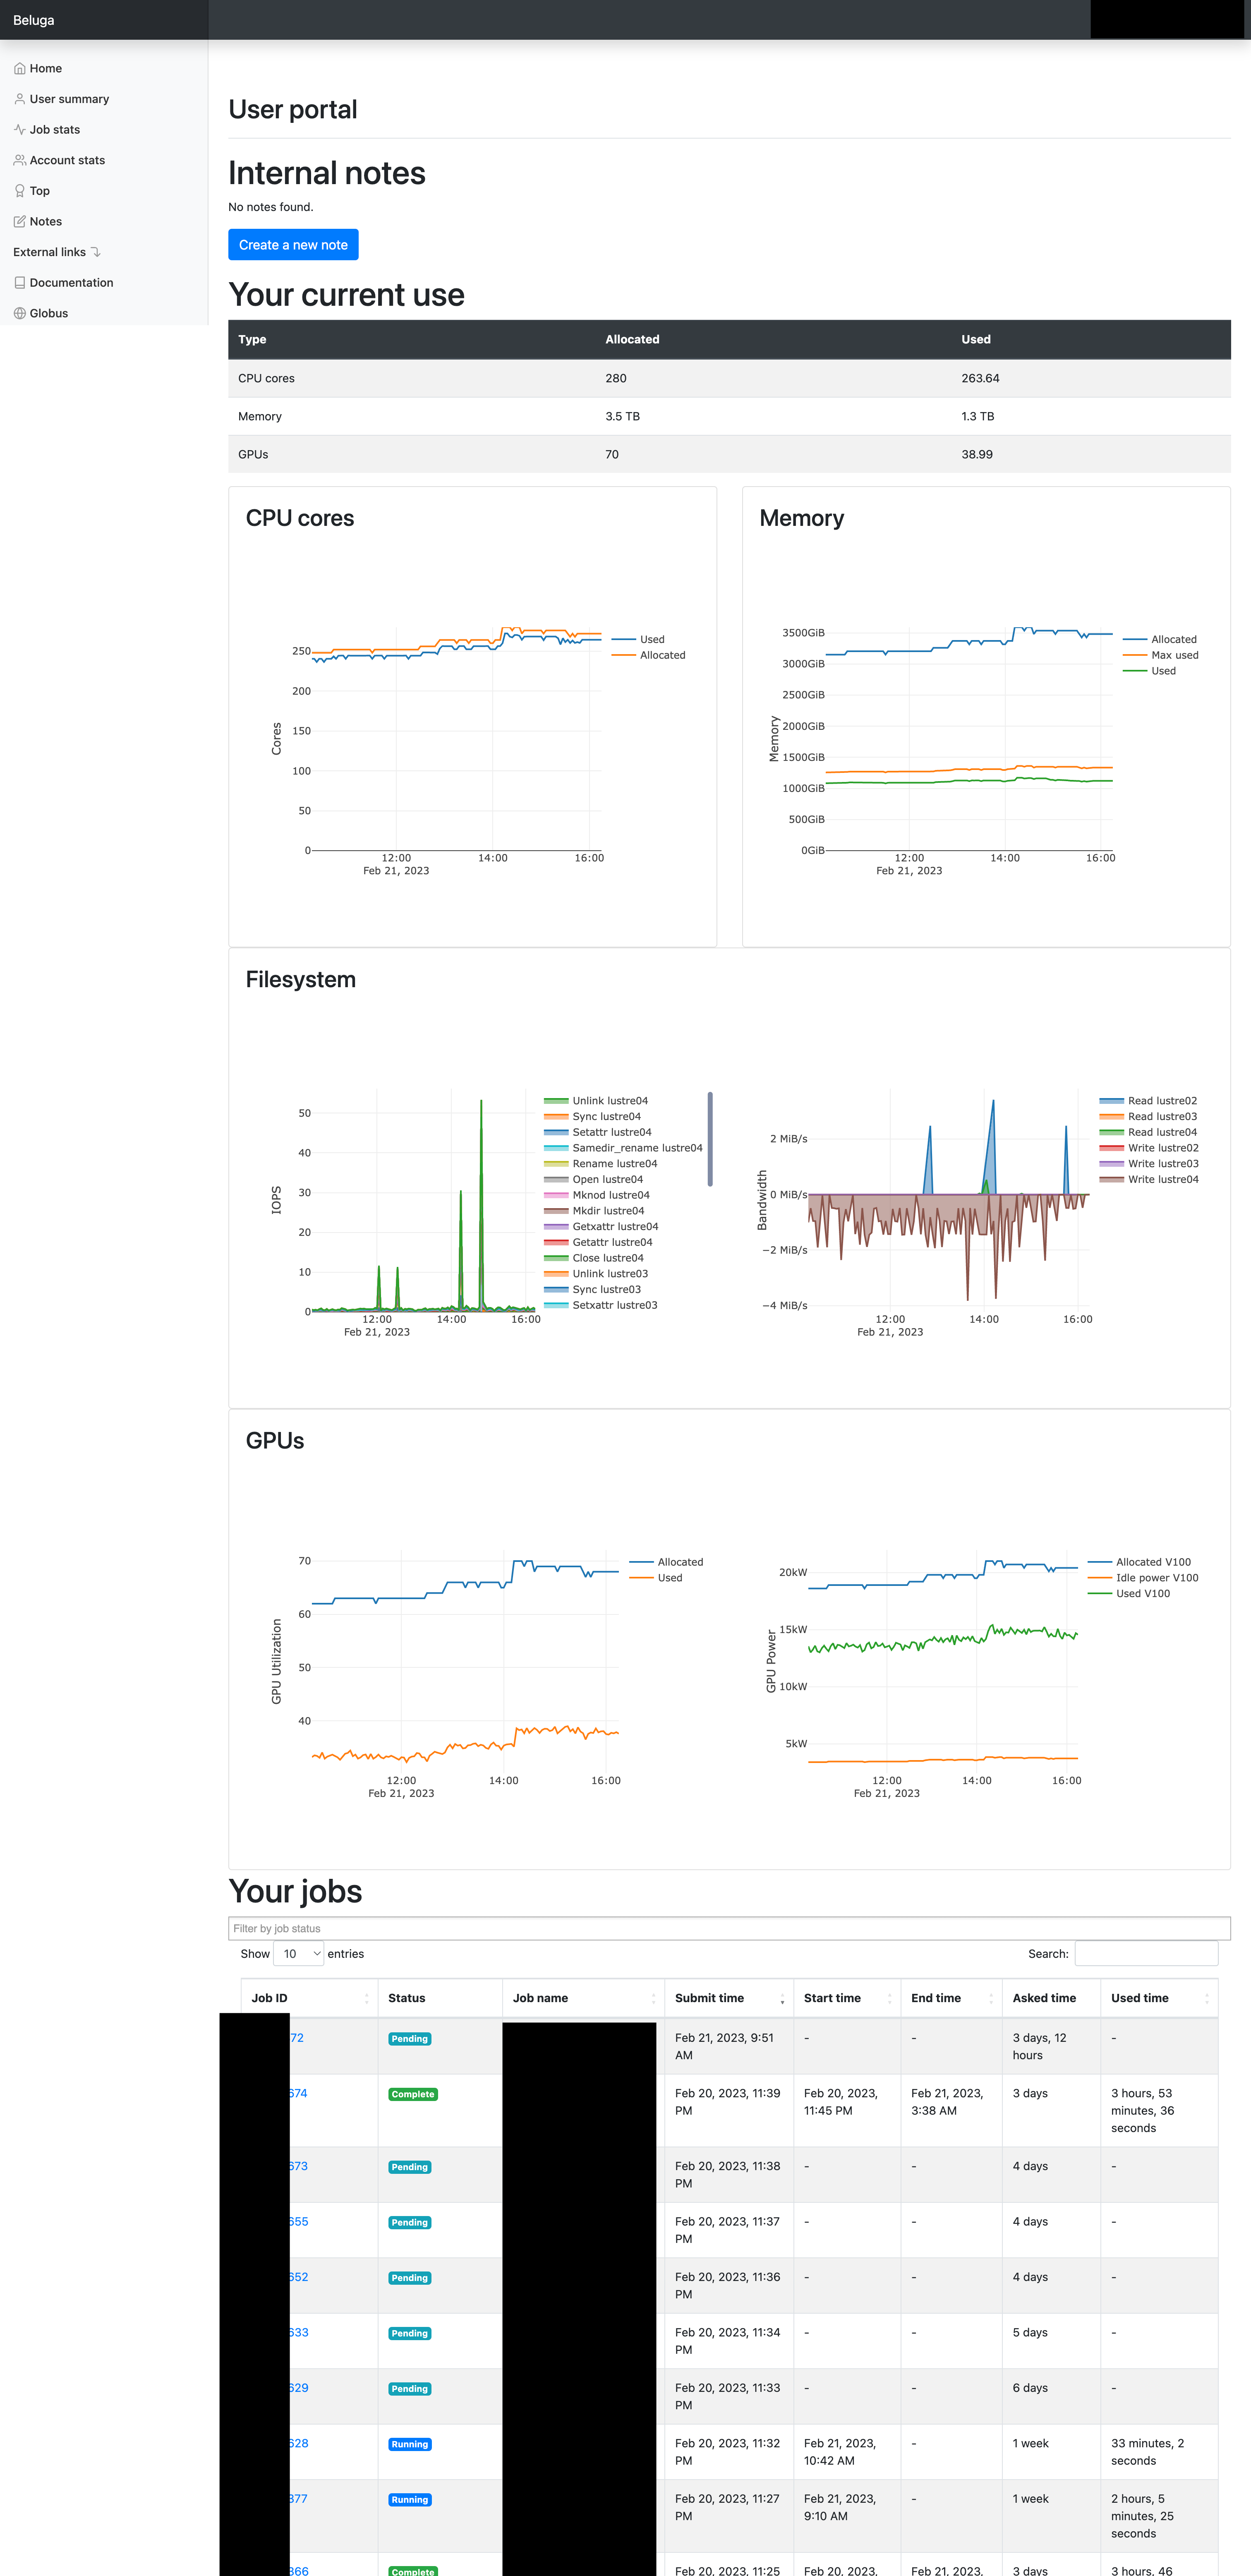The image size is (1251, 2576).
Task: Click the Account stats users icon
Action: (20, 160)
